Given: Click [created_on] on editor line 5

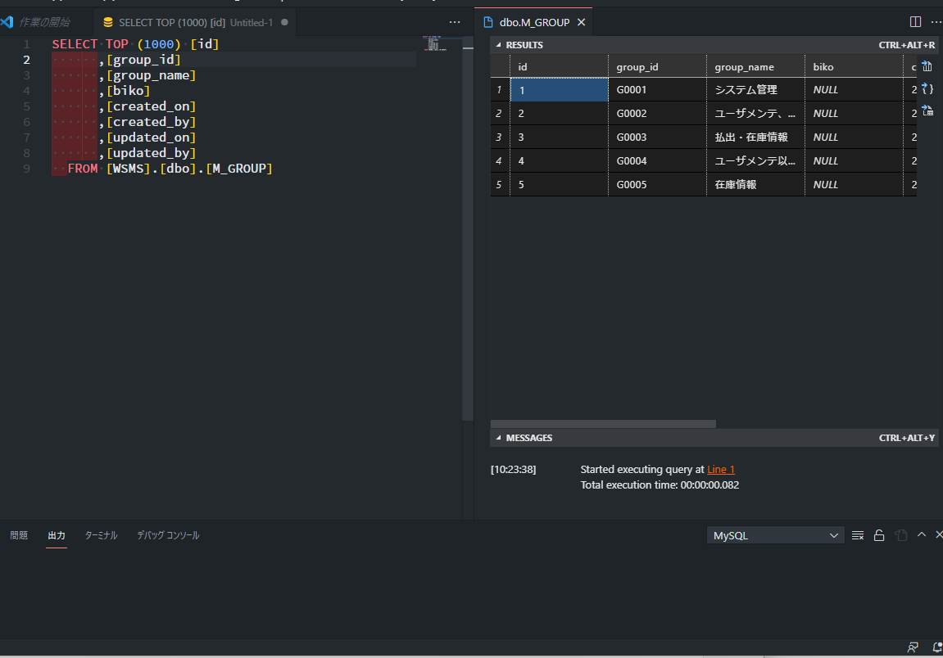Looking at the screenshot, I should pos(151,106).
